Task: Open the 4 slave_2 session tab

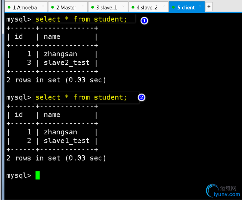Action: [x=148, y=7]
